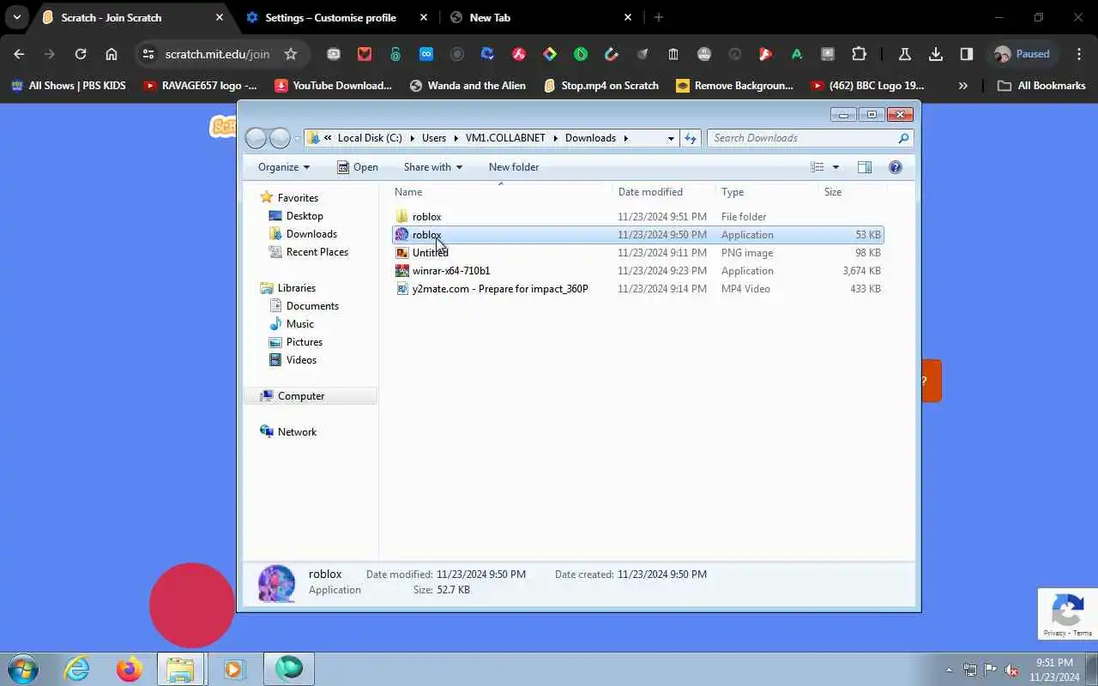The width and height of the screenshot is (1098, 686).
Task: Sort by Date modified column header
Action: [x=650, y=192]
